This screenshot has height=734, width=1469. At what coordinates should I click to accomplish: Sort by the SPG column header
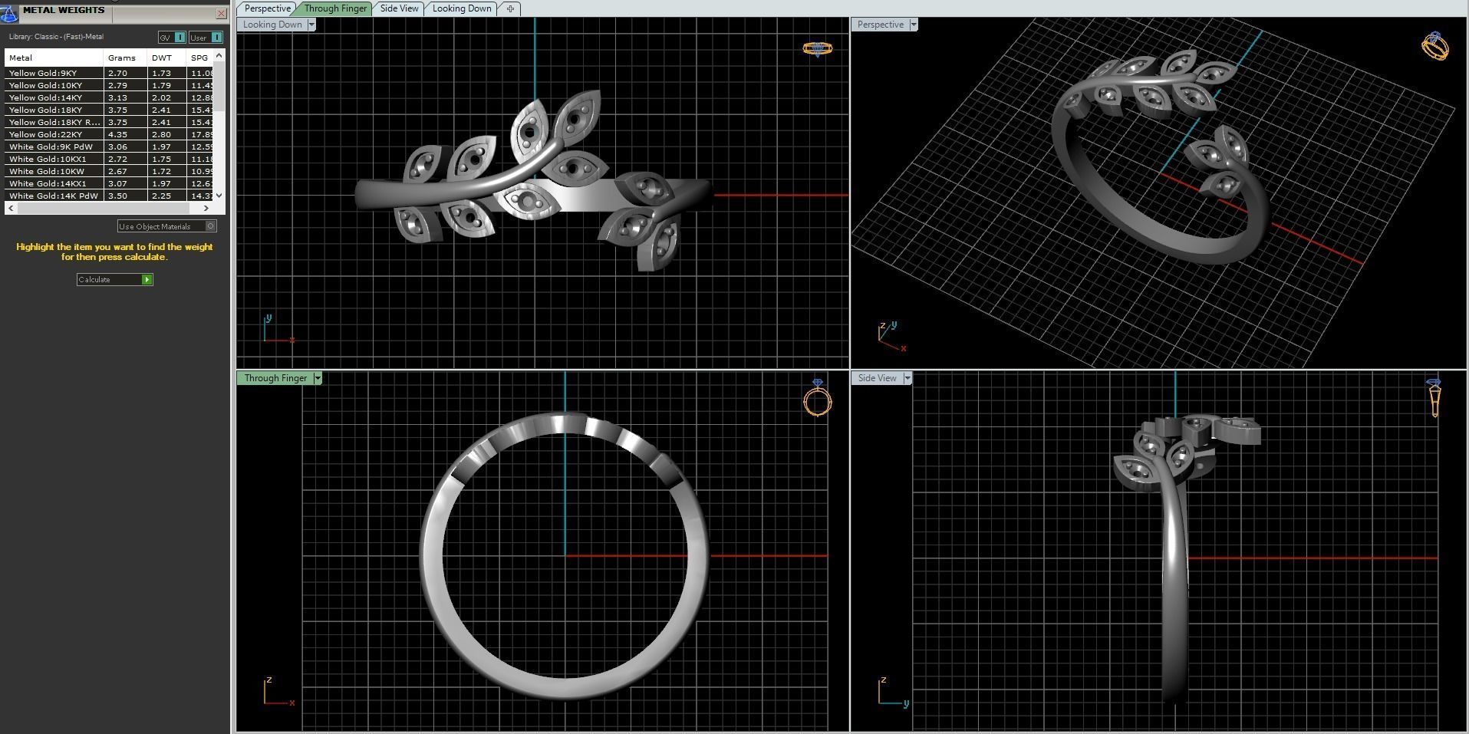click(200, 58)
